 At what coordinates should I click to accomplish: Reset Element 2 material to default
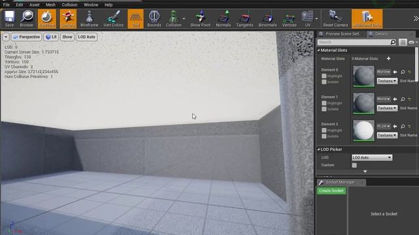tap(409, 126)
